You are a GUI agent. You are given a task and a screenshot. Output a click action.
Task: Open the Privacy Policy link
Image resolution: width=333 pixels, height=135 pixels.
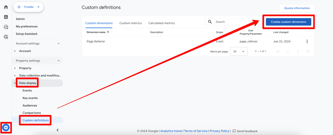pyautogui.click(x=220, y=131)
